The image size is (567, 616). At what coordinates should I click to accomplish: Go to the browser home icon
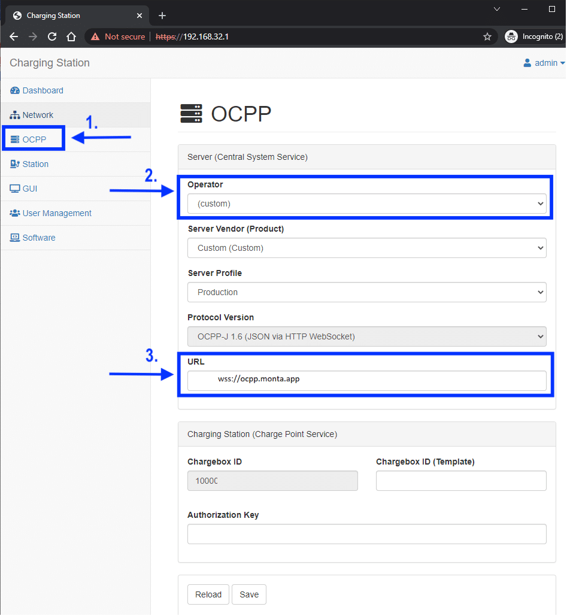[71, 37]
